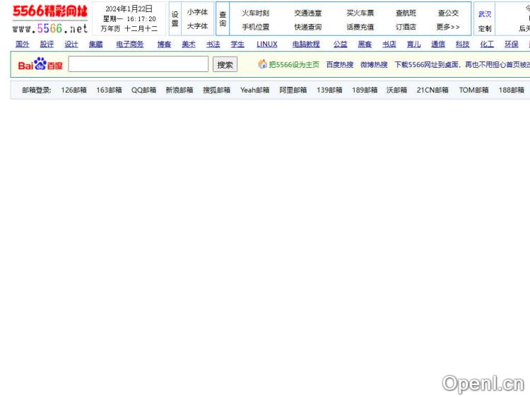530x397 pixels.
Task: Click the 武汉 city link
Action: [x=485, y=13]
